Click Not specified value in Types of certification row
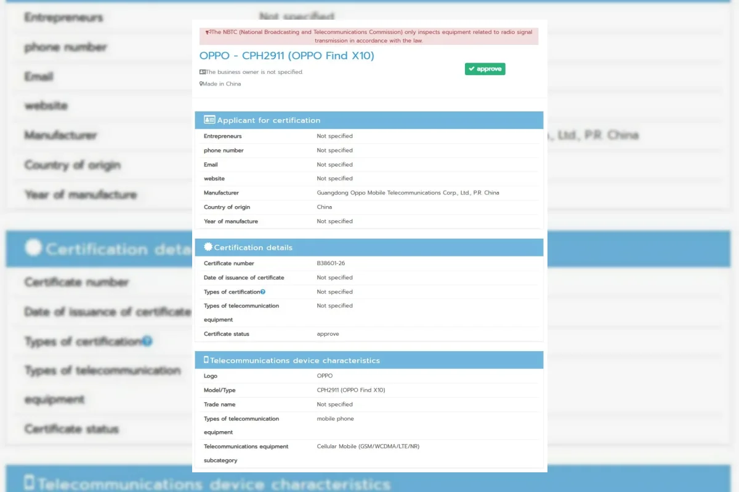The height and width of the screenshot is (492, 739). coord(335,292)
